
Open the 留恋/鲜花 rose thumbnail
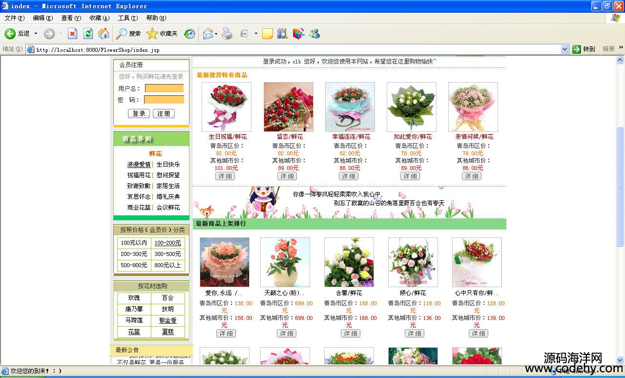(289, 107)
